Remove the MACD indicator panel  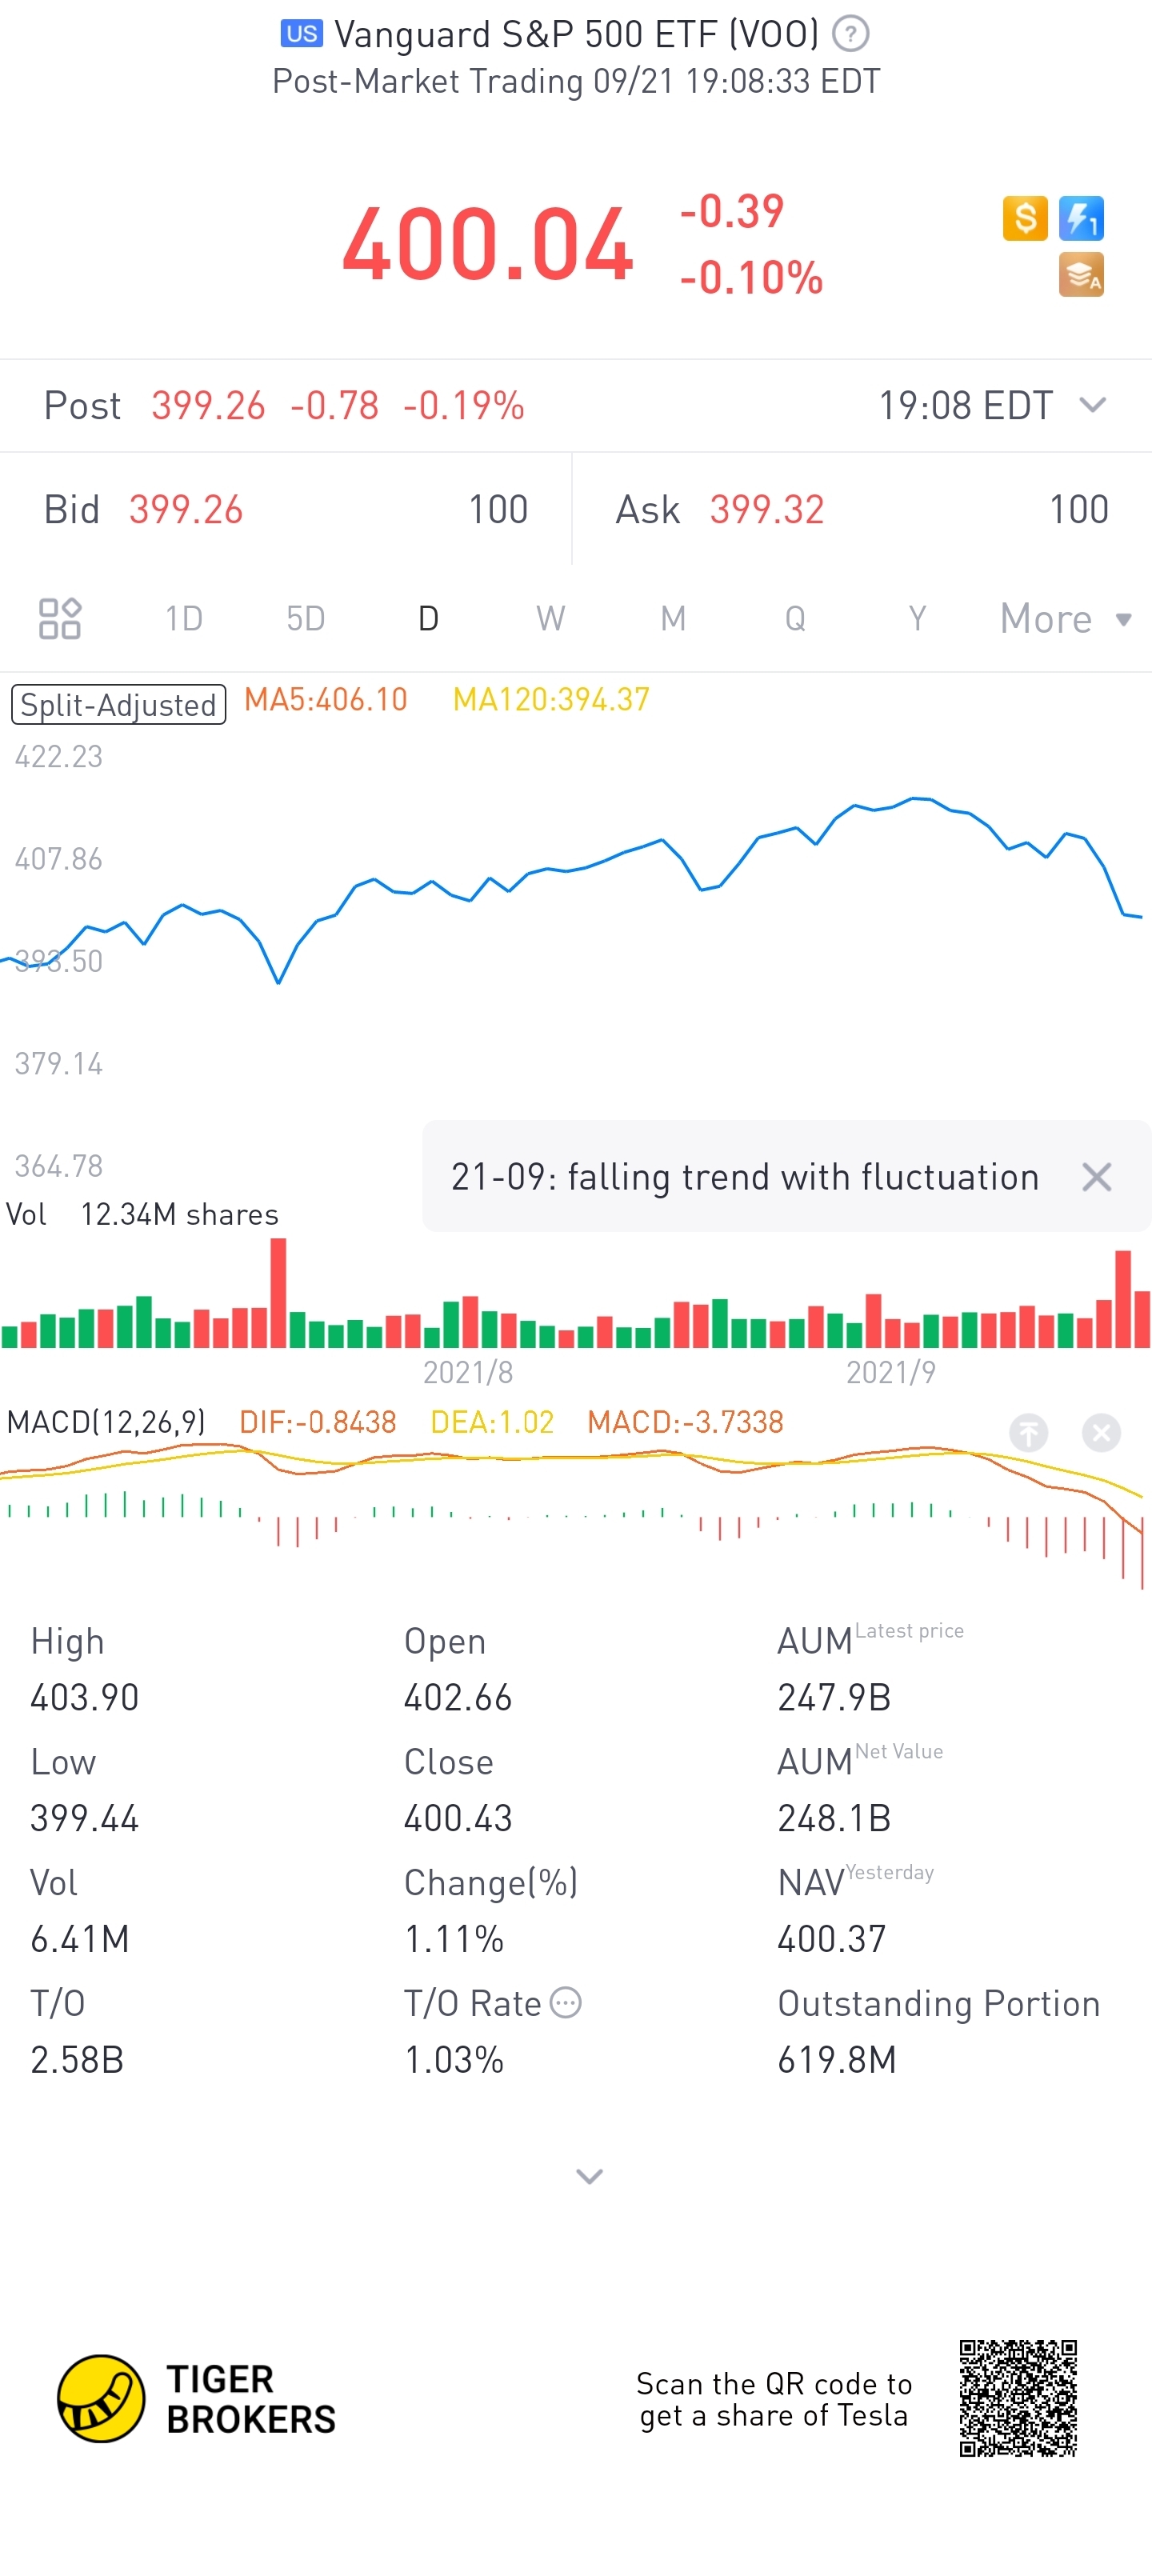[1101, 1433]
